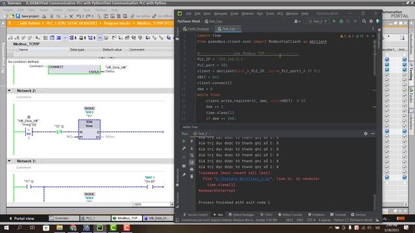Switch to Portal view in TIA
Screen dimensions: 415x233
click(21, 219)
